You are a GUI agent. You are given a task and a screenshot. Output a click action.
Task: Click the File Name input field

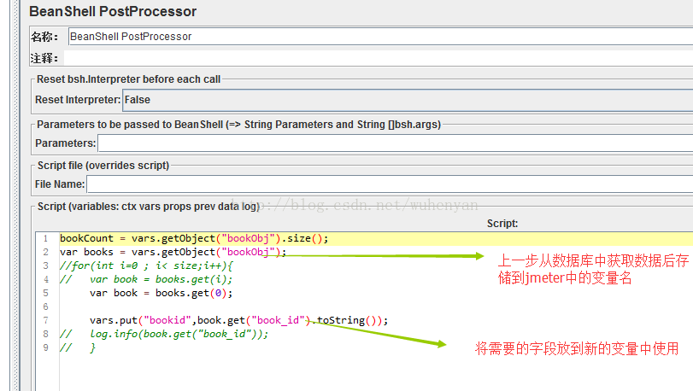[x=390, y=184]
